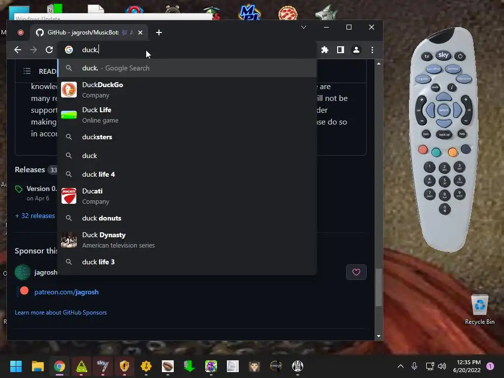This screenshot has height=378, width=504.
Task: Open 'Learn more about GitHub Sponsors' link
Action: point(61,313)
